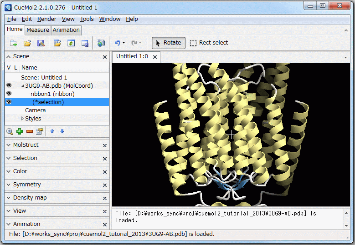Click the zoom magnifier icon below scene tree
355x245 pixels.
(10, 131)
